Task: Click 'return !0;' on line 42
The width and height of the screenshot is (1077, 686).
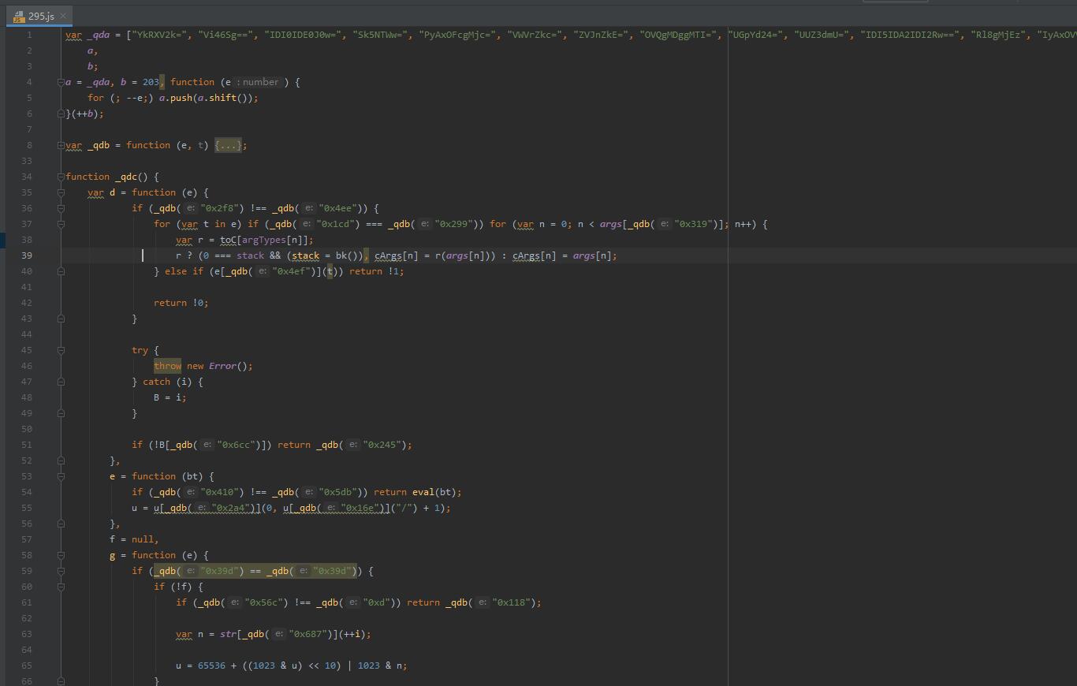Action: click(x=181, y=303)
